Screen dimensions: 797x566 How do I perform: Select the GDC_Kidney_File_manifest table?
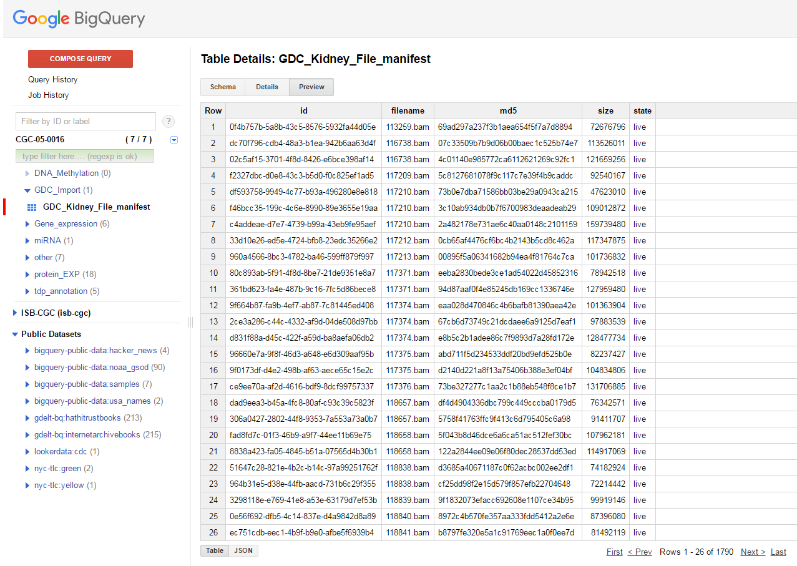(x=97, y=207)
